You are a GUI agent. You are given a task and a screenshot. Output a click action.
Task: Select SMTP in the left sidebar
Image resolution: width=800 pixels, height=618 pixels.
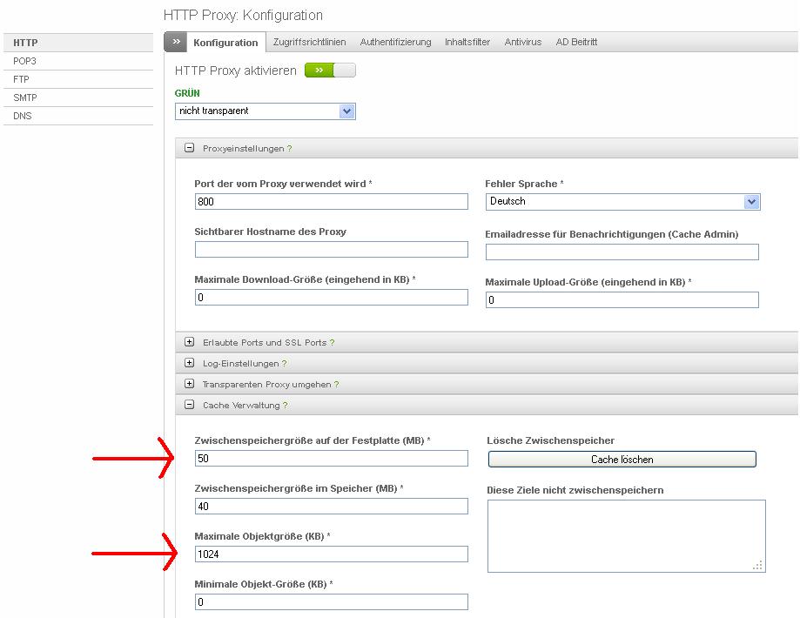25,97
